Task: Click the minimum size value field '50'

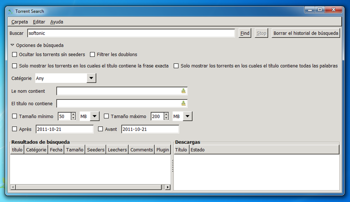Action: (65, 116)
